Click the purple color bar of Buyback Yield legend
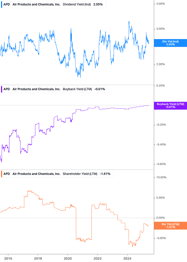The width and height of the screenshot is (187, 262). pos(2,89)
